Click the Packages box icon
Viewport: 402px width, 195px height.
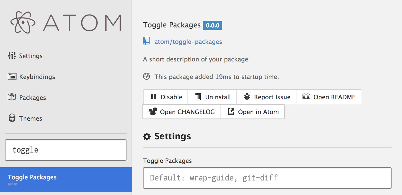point(12,97)
